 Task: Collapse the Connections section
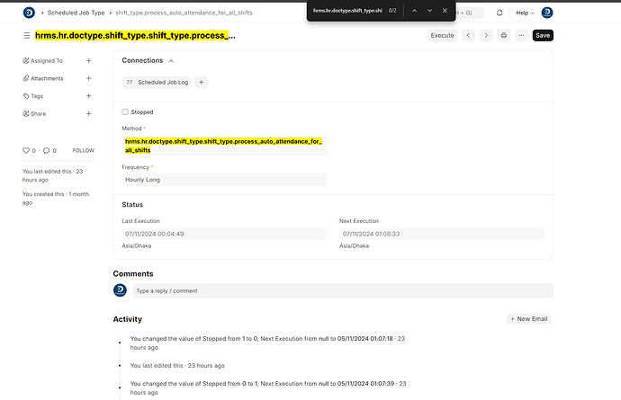coord(171,61)
